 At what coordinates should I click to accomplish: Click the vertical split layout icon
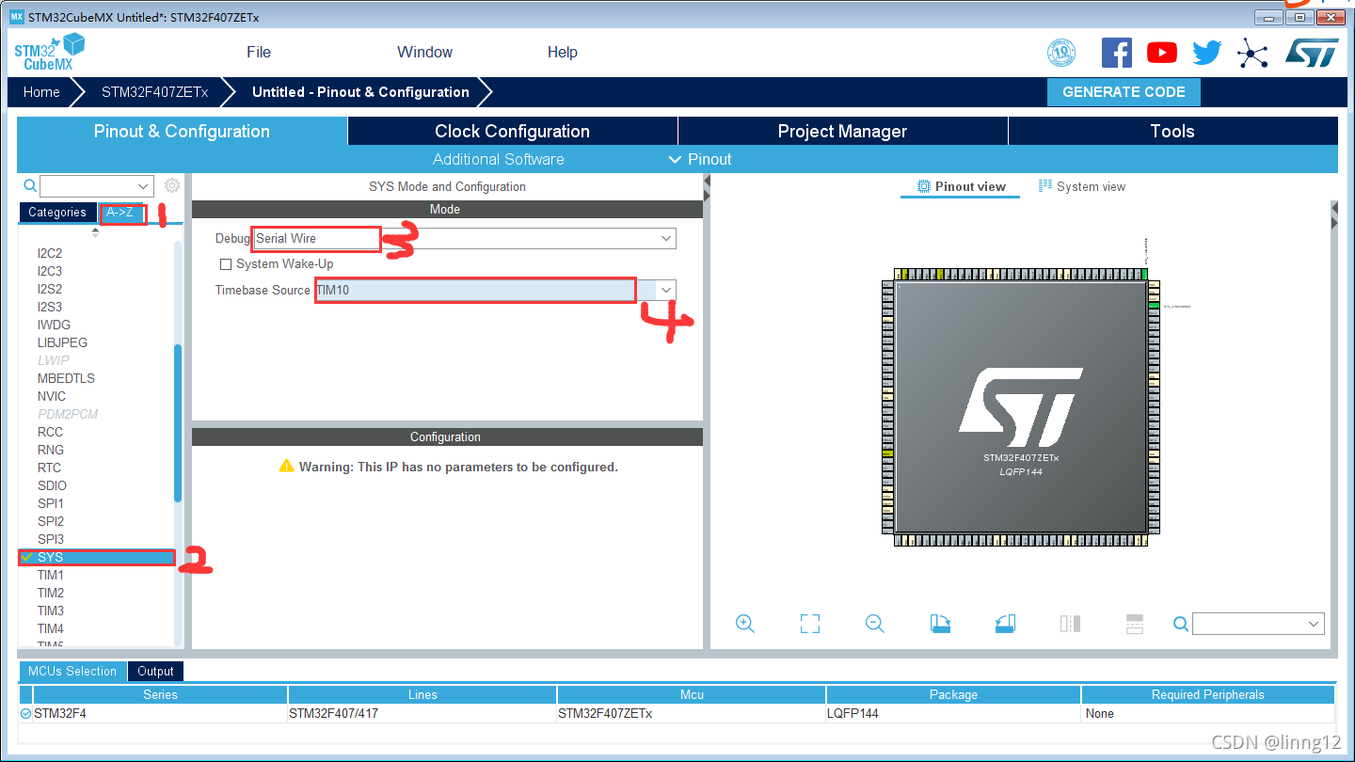[1070, 624]
